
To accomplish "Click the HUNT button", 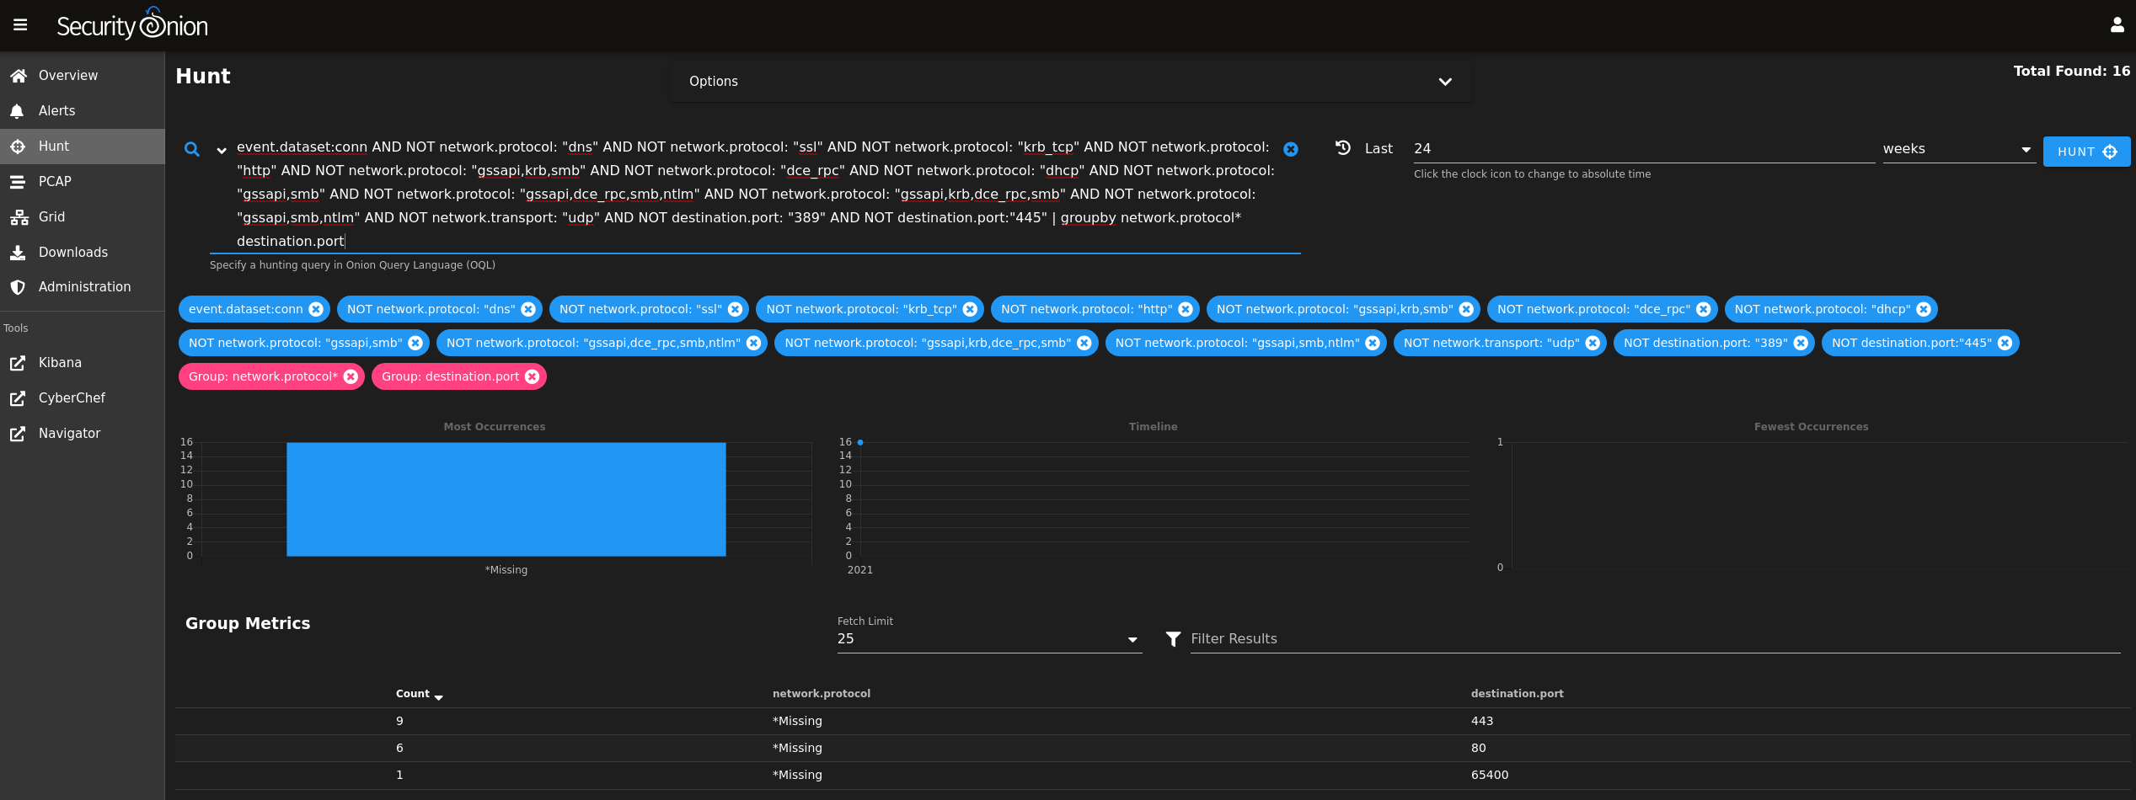I will point(2086,152).
